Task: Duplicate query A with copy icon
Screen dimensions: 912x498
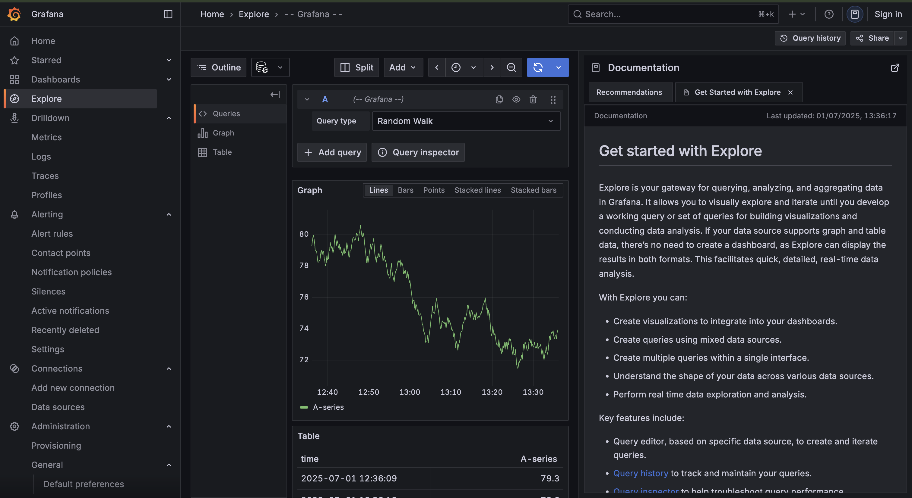Action: 499,99
